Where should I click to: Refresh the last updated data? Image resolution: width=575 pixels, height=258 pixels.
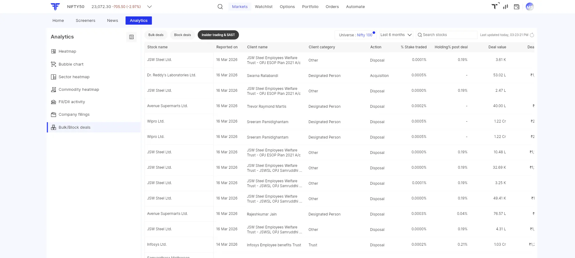(x=532, y=35)
